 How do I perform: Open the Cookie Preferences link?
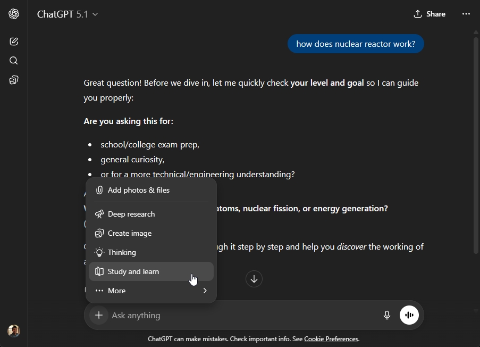pos(331,339)
